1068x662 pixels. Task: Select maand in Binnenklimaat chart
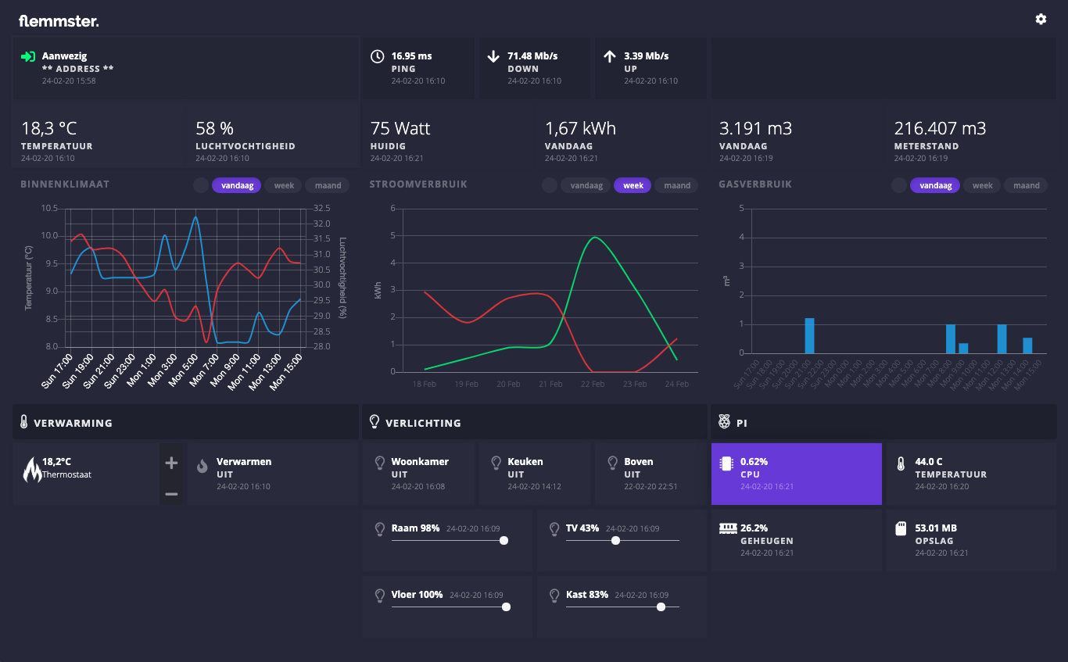(328, 185)
